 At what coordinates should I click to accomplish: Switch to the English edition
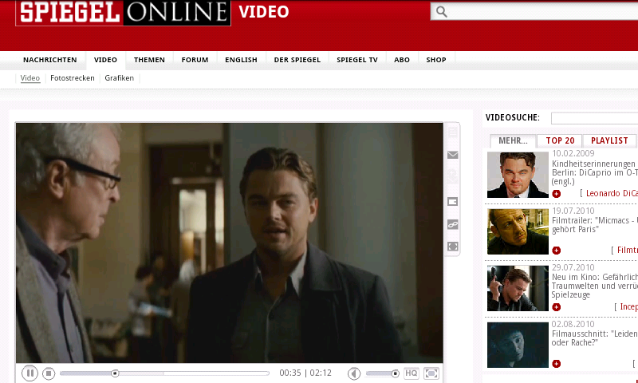[x=241, y=60]
